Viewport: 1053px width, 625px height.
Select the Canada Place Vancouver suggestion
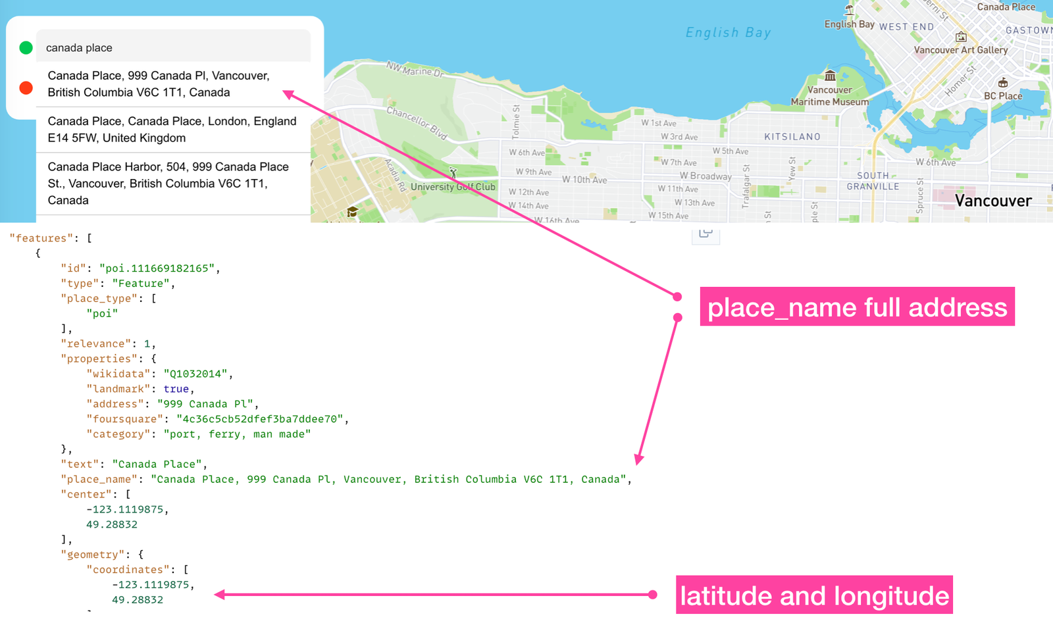tap(158, 84)
